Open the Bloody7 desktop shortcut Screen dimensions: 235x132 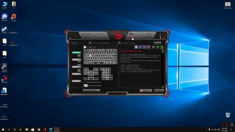[x=4, y=78]
